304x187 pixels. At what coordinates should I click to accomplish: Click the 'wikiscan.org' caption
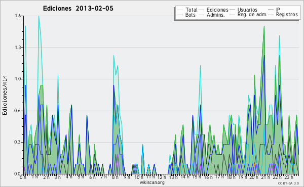[152, 182]
